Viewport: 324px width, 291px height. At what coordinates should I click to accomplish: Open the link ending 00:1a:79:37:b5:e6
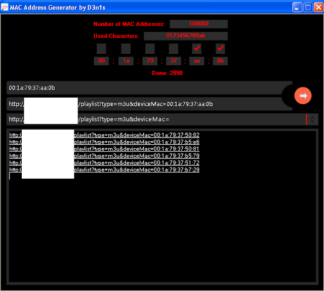pyautogui.click(x=104, y=142)
